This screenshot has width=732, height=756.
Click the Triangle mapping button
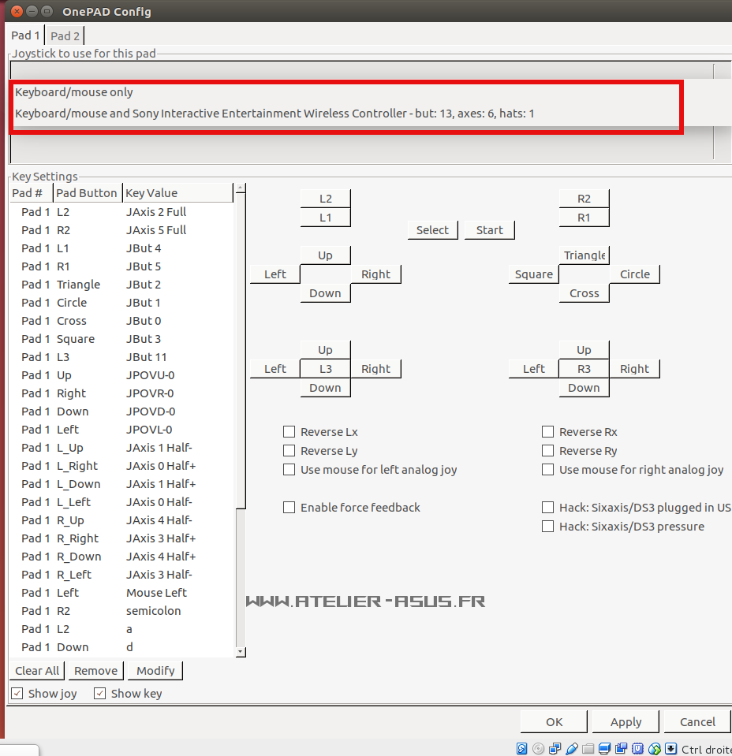[584, 255]
